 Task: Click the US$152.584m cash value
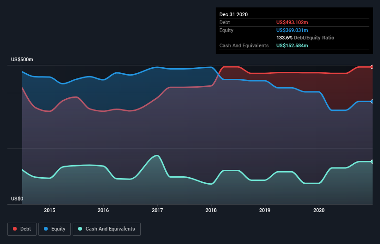292,45
